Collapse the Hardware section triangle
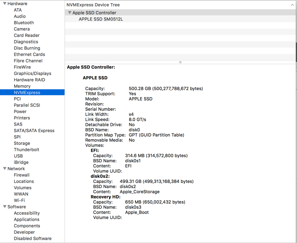The height and width of the screenshot is (243, 297). coord(5,4)
